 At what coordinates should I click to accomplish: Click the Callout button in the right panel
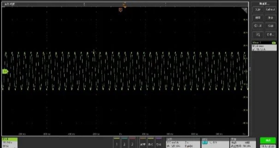(x=271, y=10)
